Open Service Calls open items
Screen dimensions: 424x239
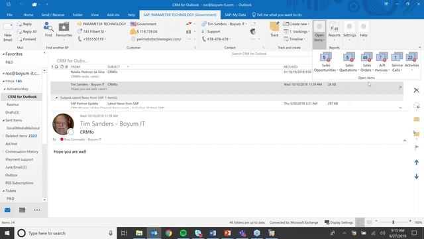[x=397, y=62]
